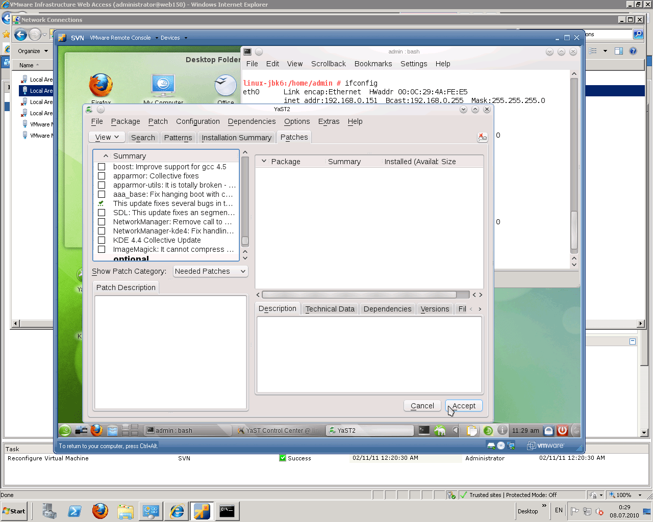This screenshot has height=522, width=653.
Task: Check the apparmor Collective fixes patch
Action: [x=102, y=176]
